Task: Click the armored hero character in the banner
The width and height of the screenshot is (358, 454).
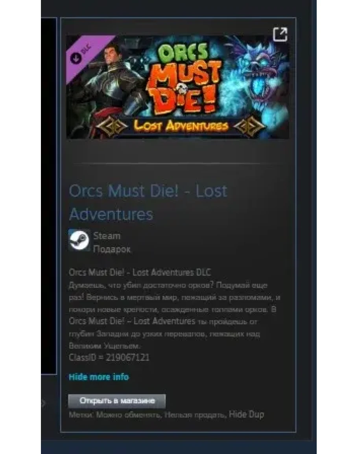Action: (119, 84)
